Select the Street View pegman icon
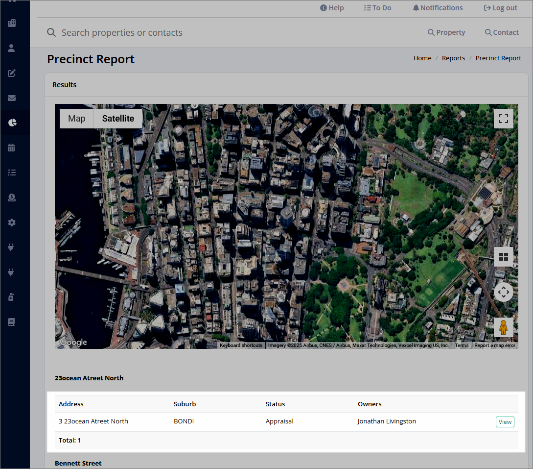The height and width of the screenshot is (469, 533). 504,327
